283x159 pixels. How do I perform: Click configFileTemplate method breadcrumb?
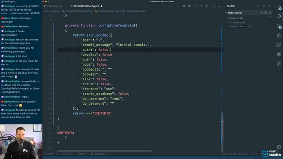coord(135,11)
